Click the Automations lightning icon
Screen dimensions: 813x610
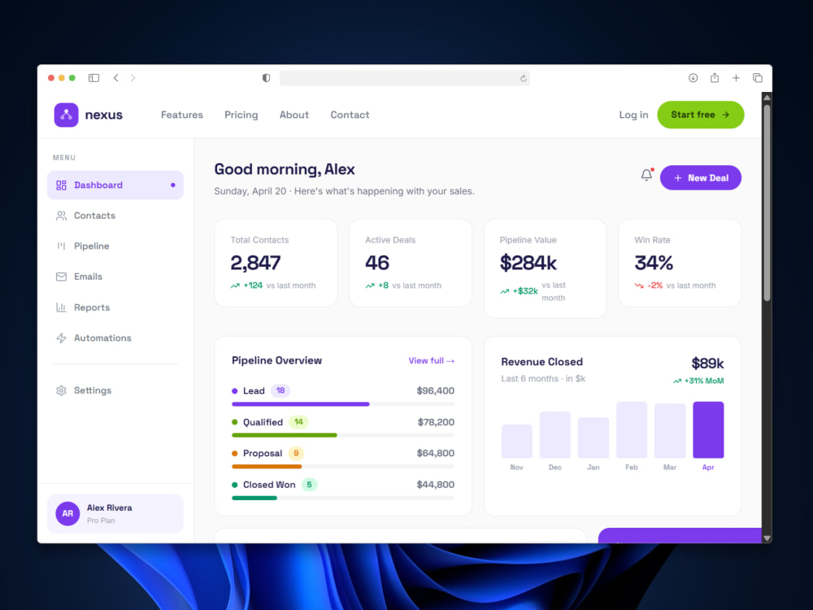[x=61, y=338]
